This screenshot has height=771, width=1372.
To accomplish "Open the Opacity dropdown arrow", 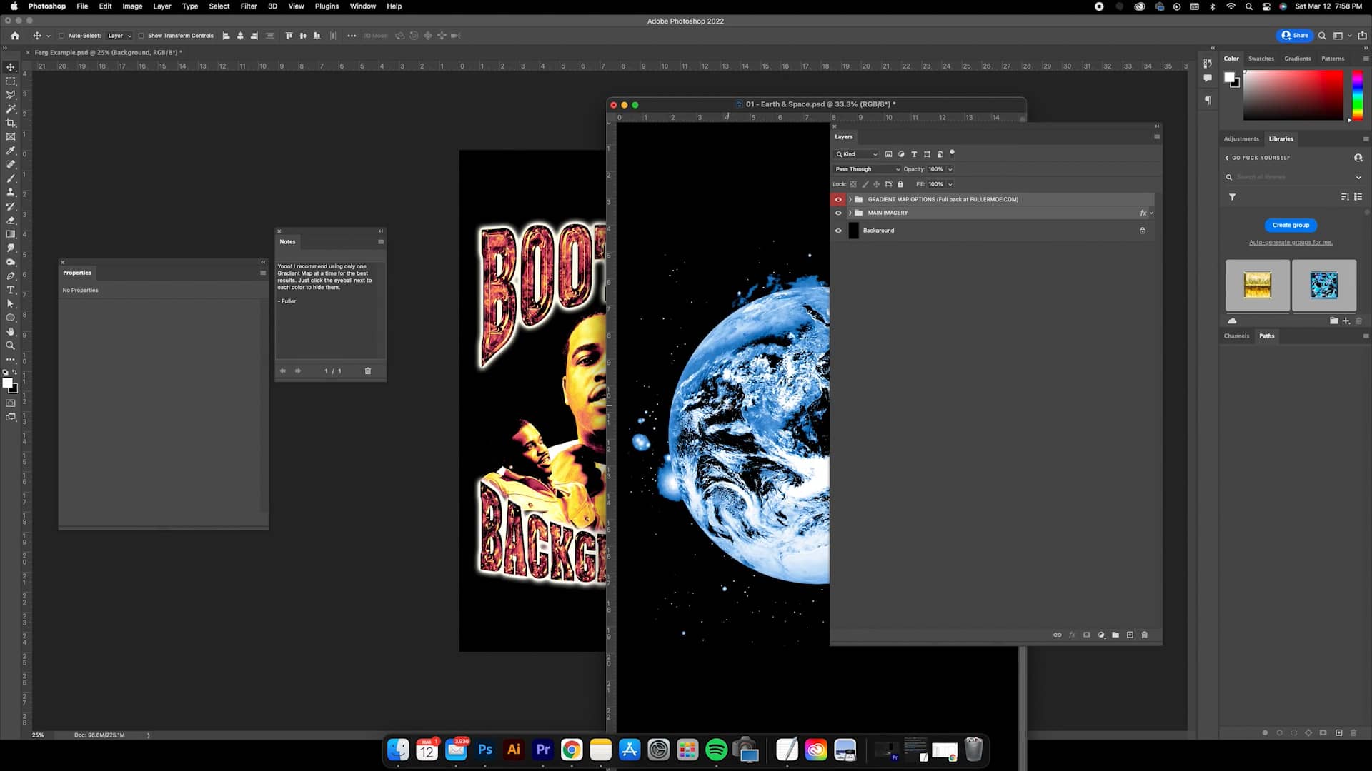I will (x=950, y=169).
